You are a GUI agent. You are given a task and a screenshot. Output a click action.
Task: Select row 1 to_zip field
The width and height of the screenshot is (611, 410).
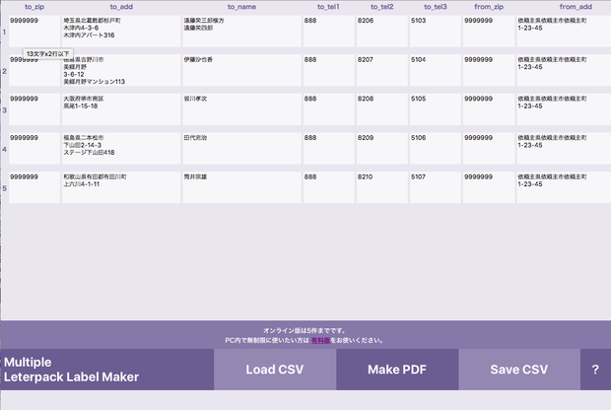[34, 32]
